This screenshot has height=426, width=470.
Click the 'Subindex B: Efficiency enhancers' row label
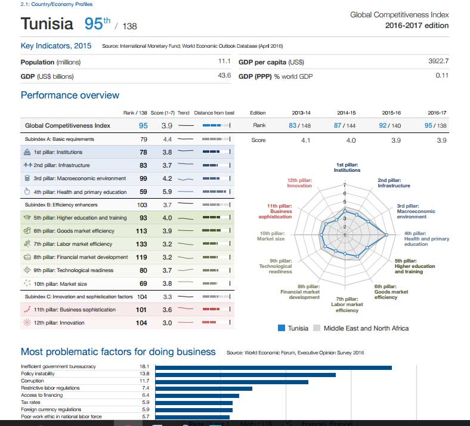coord(61,205)
